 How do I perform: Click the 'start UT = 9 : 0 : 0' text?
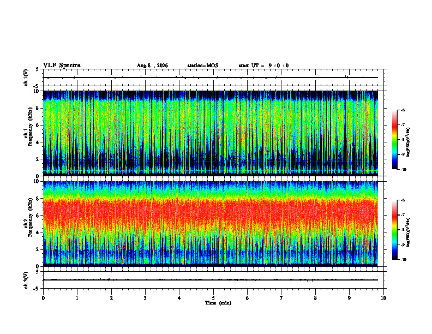(x=263, y=65)
